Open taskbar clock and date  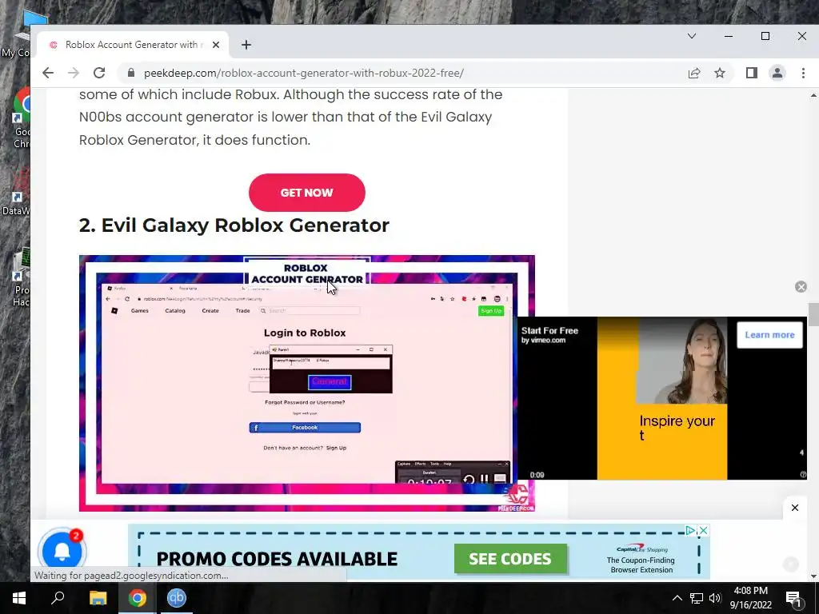coord(750,598)
